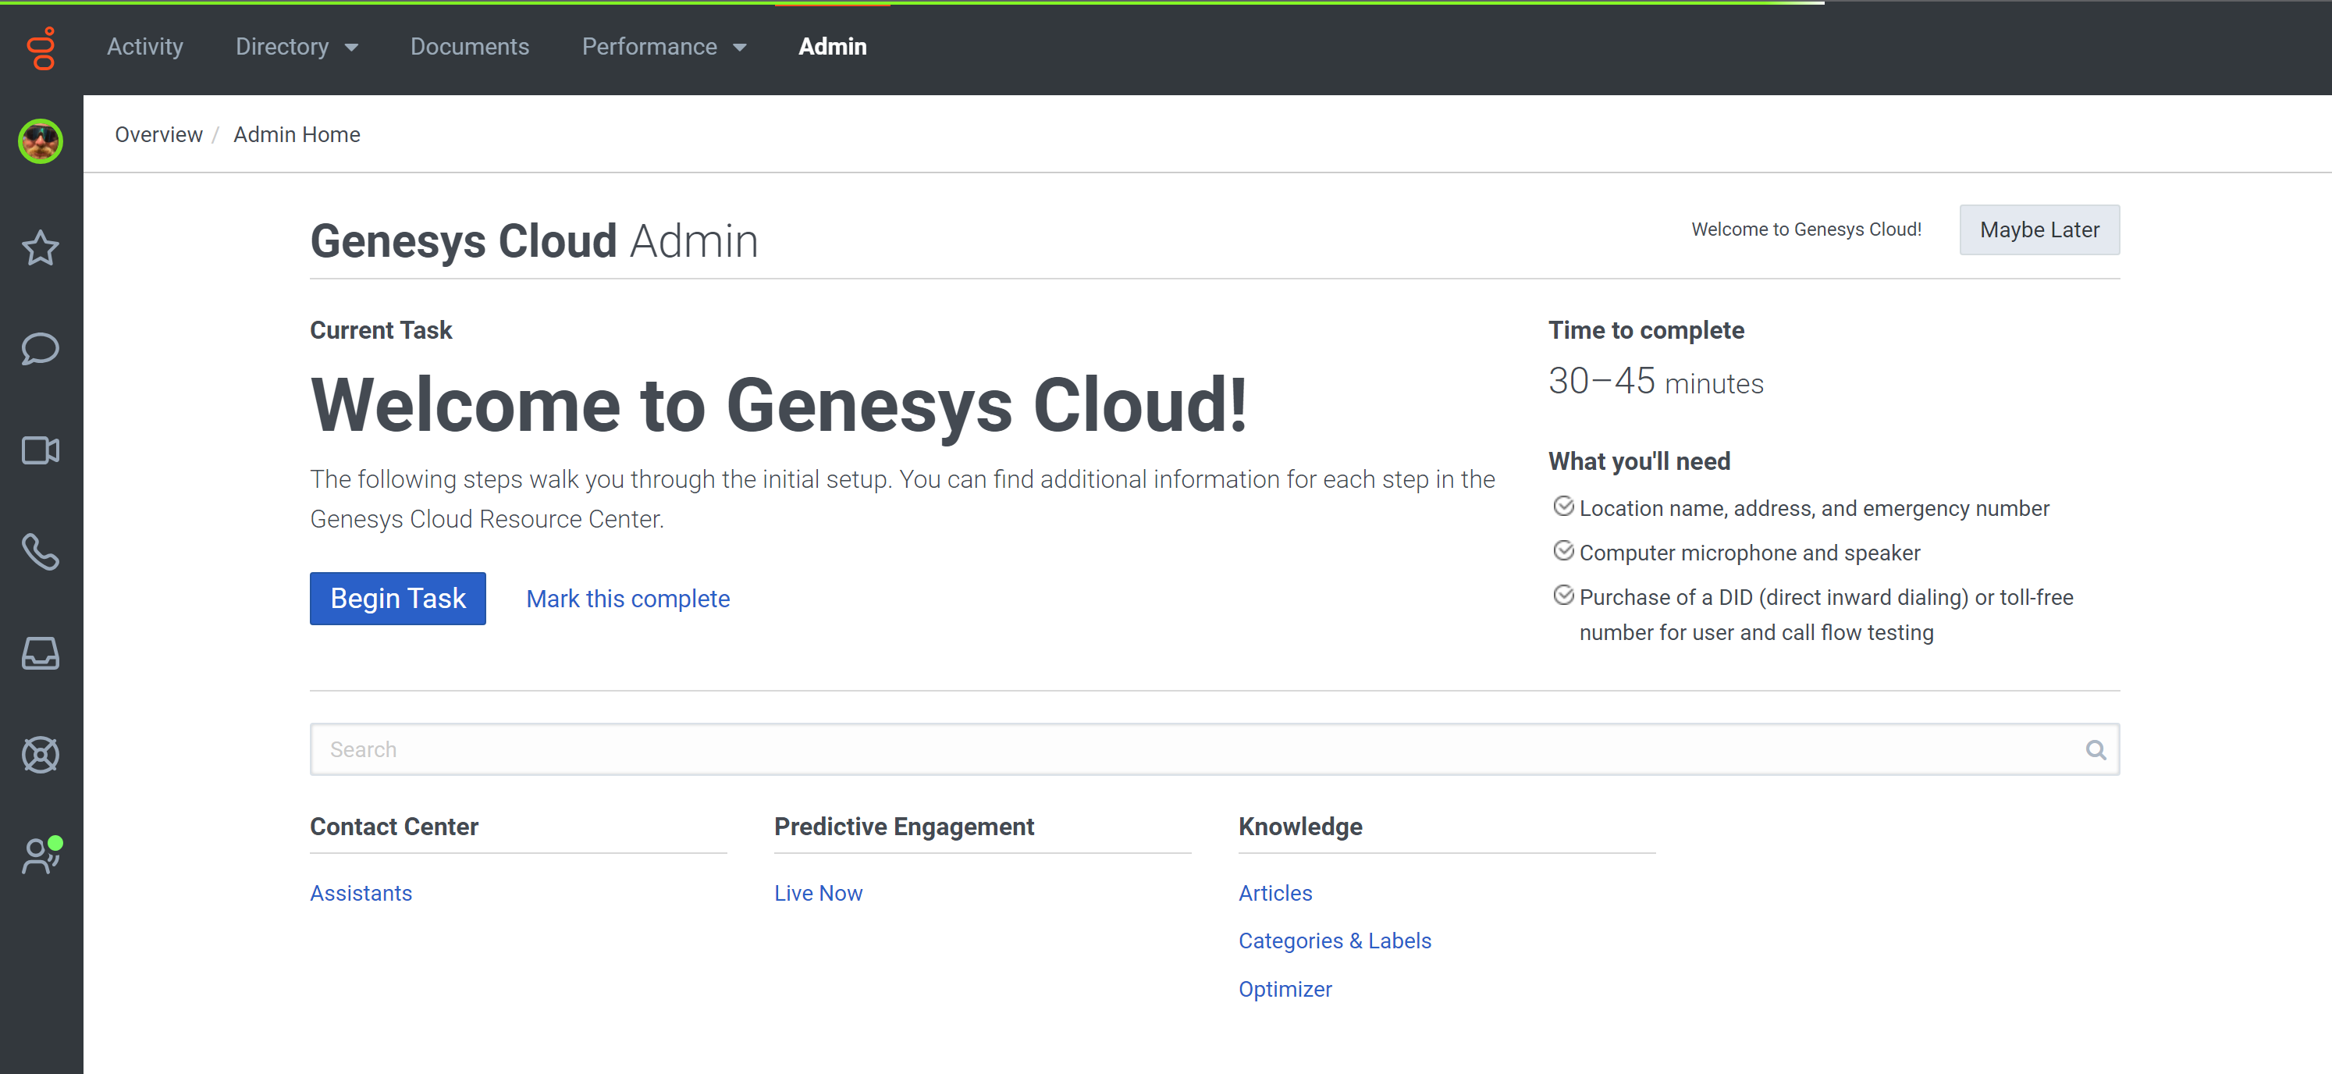Focus the admin Search input field
Viewport: 2332px width, 1074px height.
[x=1177, y=750]
